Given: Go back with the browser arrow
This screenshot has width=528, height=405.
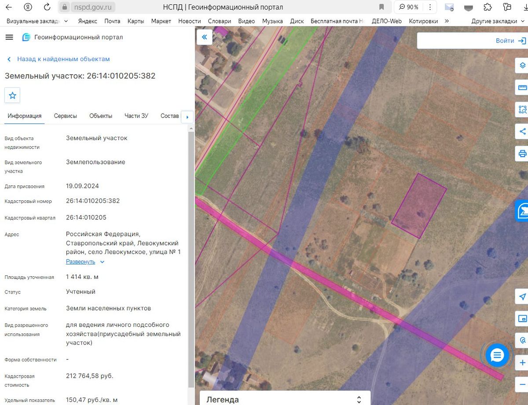Looking at the screenshot, I should click(9, 7).
